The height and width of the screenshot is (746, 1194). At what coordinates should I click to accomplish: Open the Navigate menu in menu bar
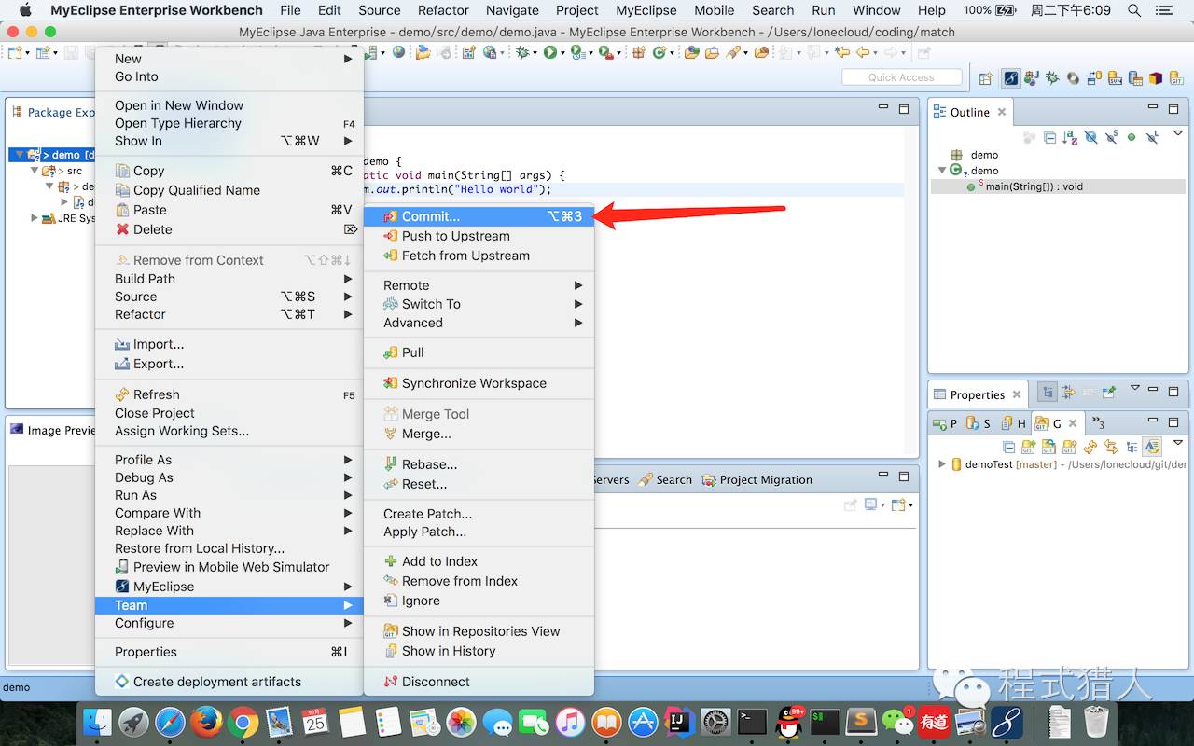[512, 10]
